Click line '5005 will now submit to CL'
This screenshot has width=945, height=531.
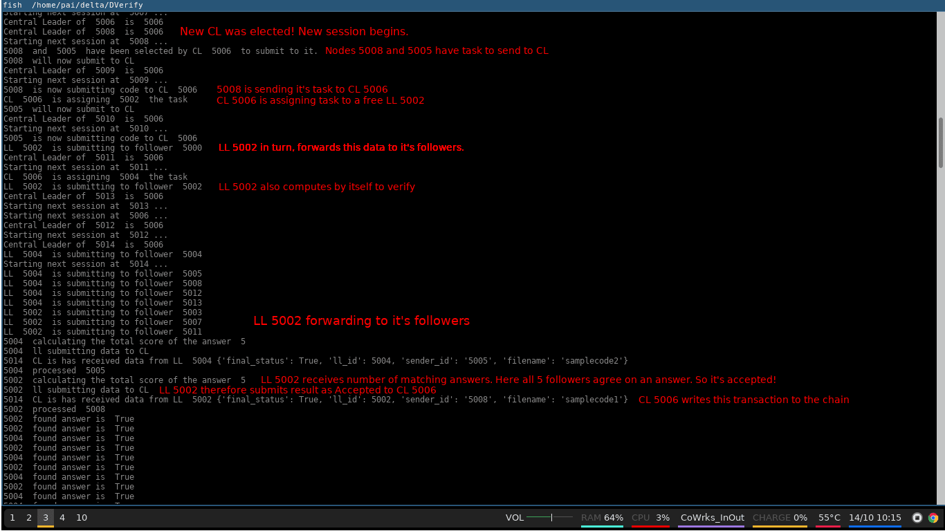pyautogui.click(x=69, y=109)
